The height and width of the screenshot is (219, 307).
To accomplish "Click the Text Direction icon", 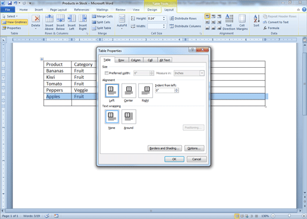I will click(x=229, y=22).
